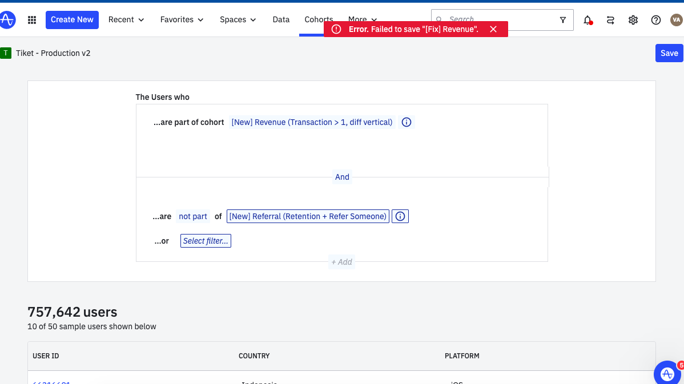Open the Amplitude chat widget

pyautogui.click(x=667, y=374)
